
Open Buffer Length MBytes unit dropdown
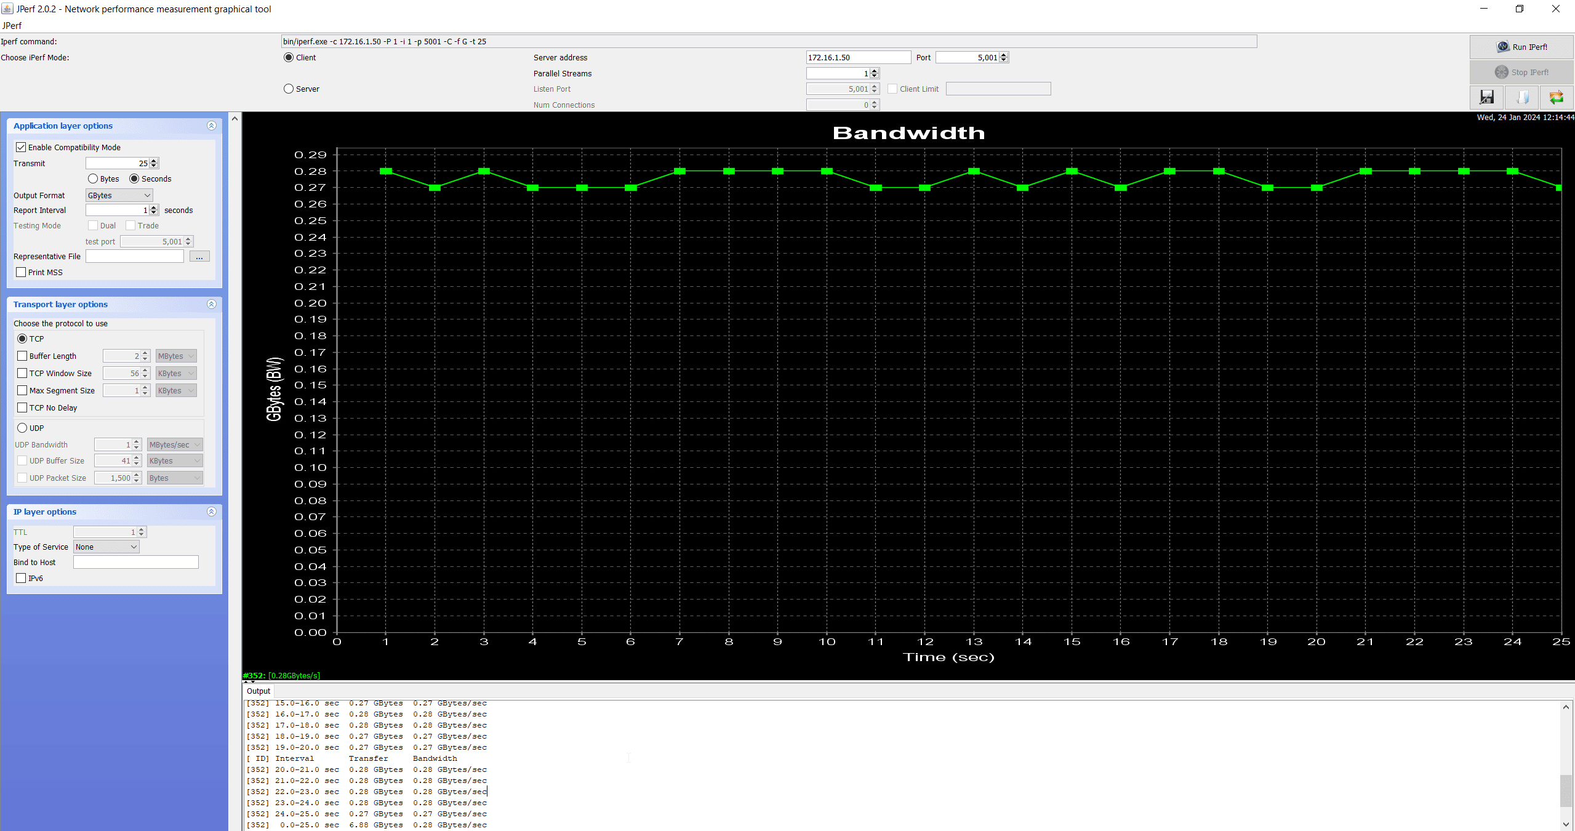[x=176, y=356]
